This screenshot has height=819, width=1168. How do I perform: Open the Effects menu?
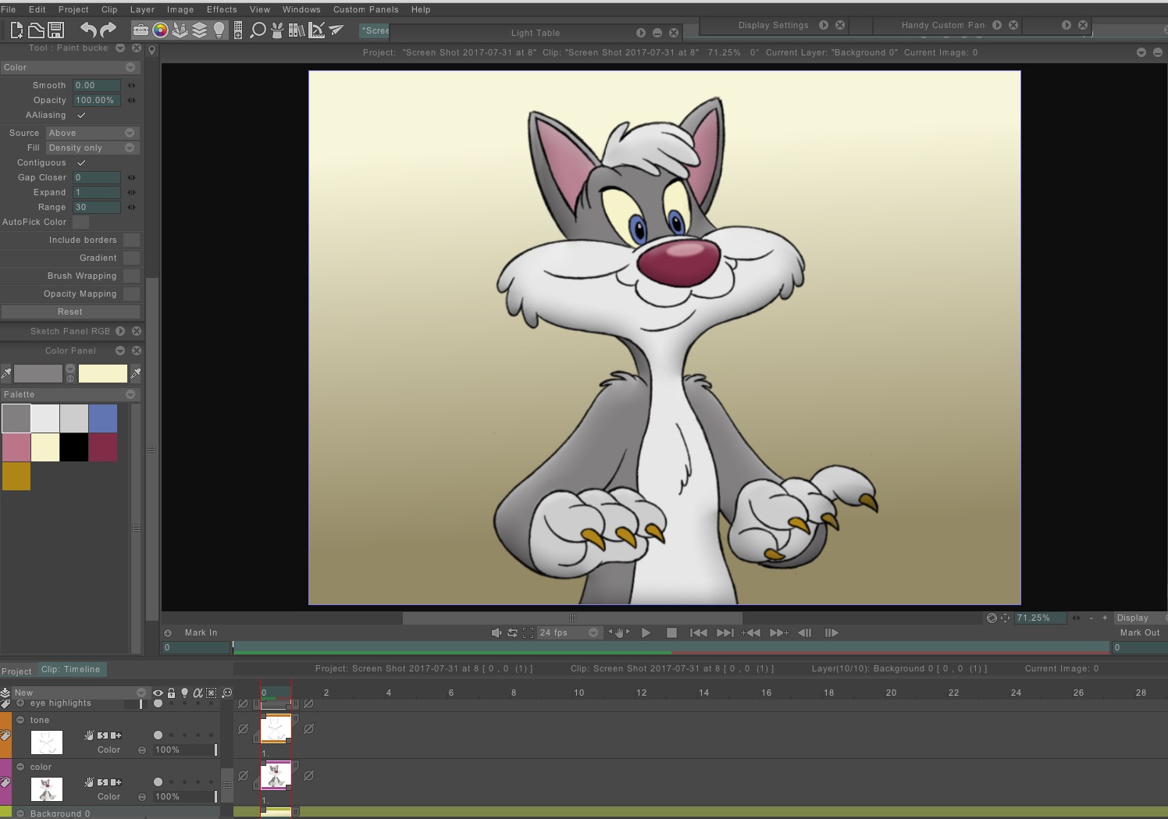click(x=222, y=9)
